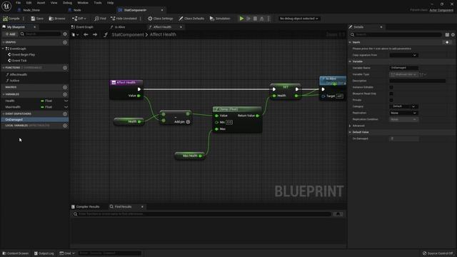Open the Asset menu
This screenshot has width=457, height=257.
point(41,3)
